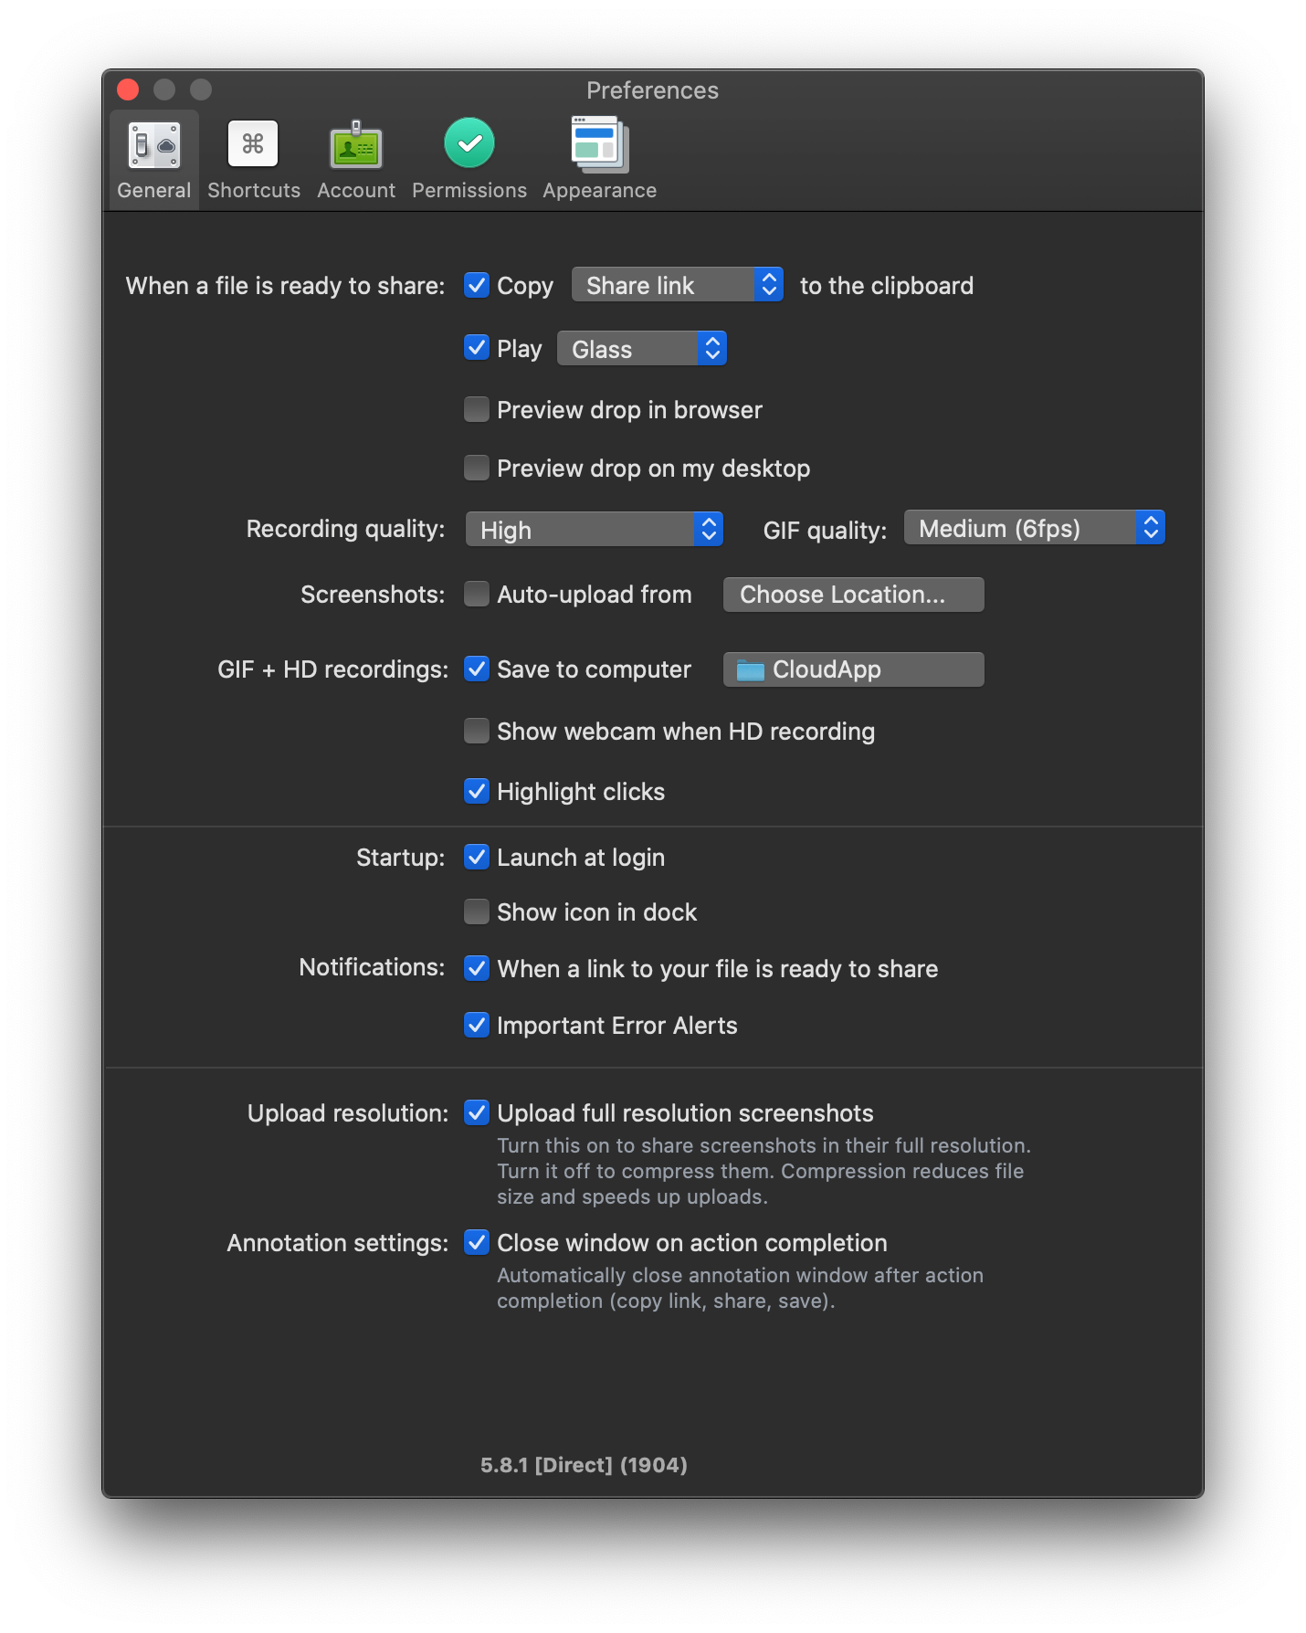Enable Preview drop in browser

coord(476,409)
